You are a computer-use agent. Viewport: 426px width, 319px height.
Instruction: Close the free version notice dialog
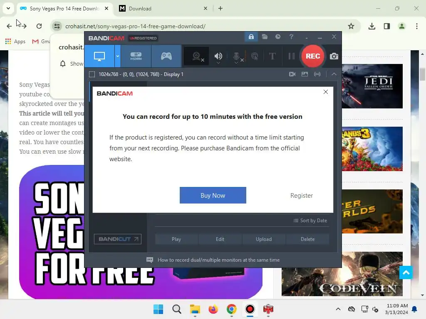(326, 92)
